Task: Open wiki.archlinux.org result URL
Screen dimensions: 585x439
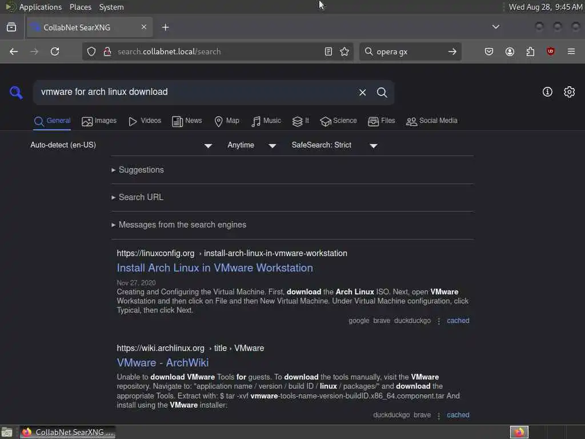Action: pyautogui.click(x=190, y=348)
